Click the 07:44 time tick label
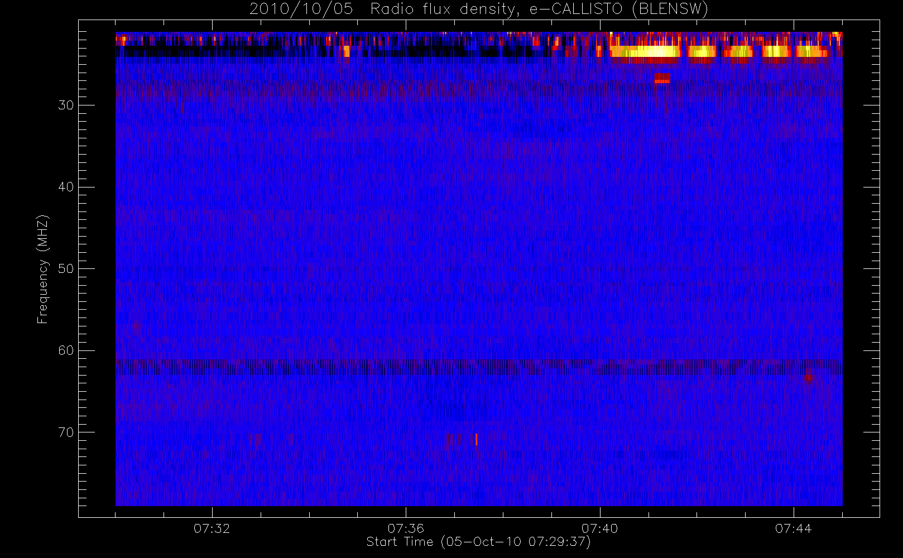 (794, 528)
